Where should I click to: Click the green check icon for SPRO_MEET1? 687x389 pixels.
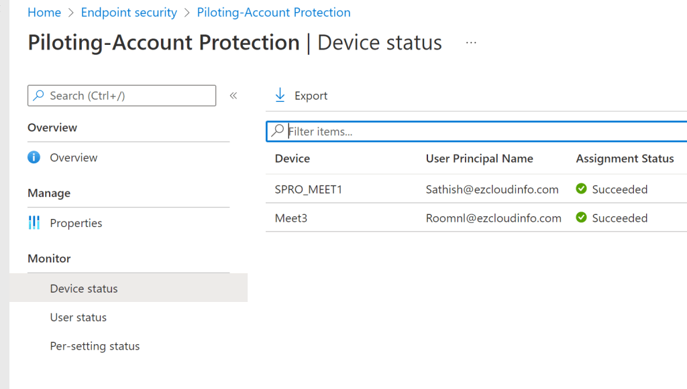point(582,189)
